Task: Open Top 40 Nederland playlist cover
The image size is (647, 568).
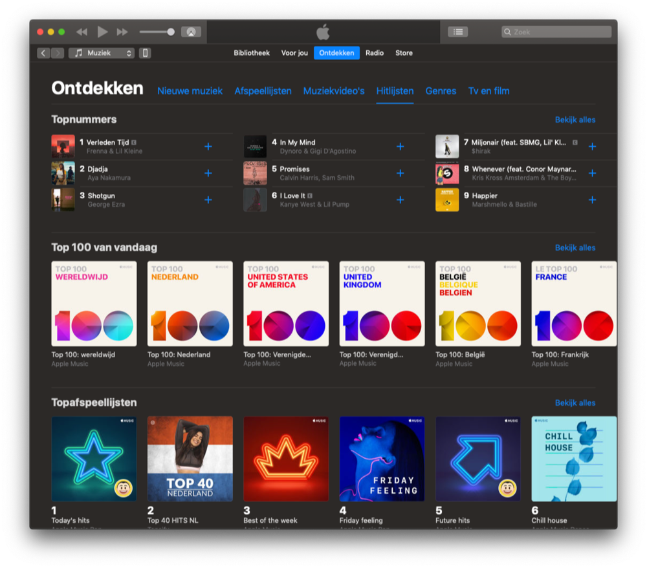Action: click(x=190, y=459)
